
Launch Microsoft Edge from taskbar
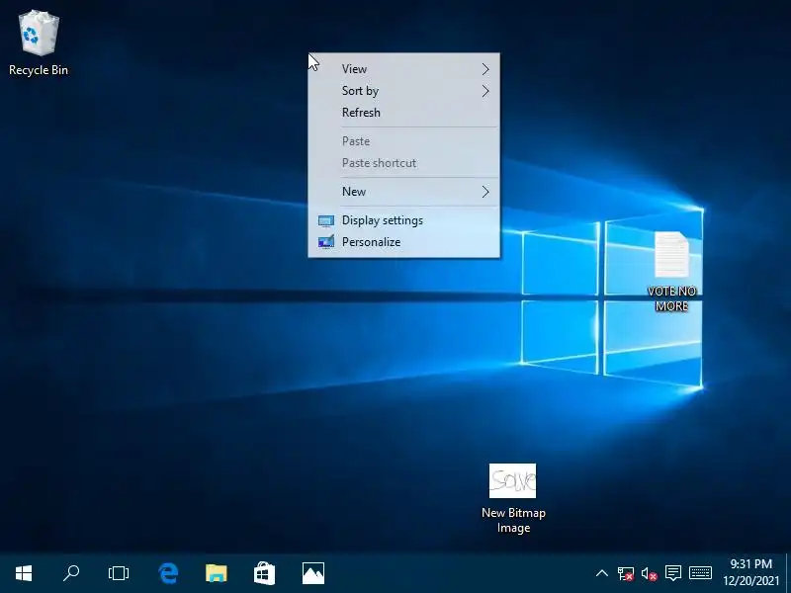coord(168,573)
